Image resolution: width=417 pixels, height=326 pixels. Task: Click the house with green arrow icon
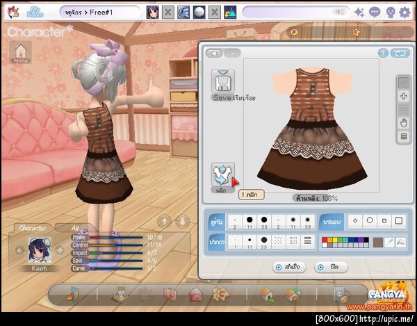[267, 295]
